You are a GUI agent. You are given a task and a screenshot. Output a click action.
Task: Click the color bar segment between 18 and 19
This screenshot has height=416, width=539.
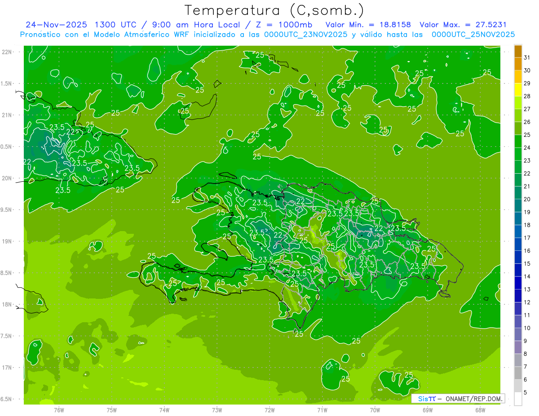click(518, 219)
